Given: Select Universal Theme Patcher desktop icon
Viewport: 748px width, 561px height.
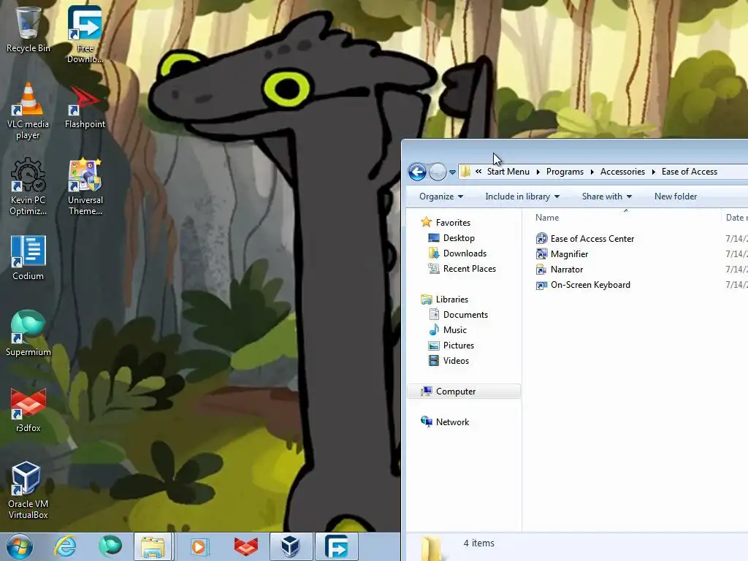Looking at the screenshot, I should [x=85, y=186].
